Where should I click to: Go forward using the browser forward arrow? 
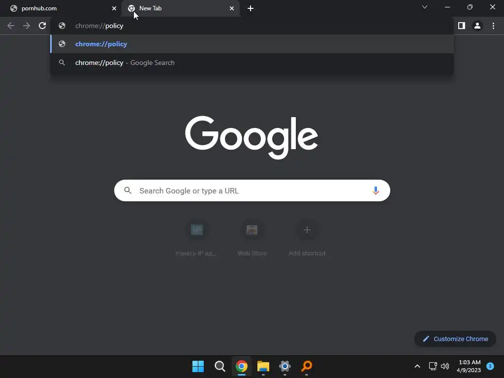27,26
